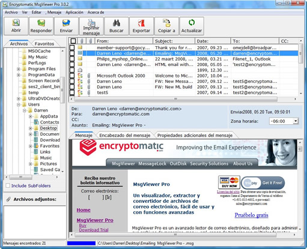
Task: Click the message icon of Microsoft Outlook 2000 row
Action: point(80,76)
